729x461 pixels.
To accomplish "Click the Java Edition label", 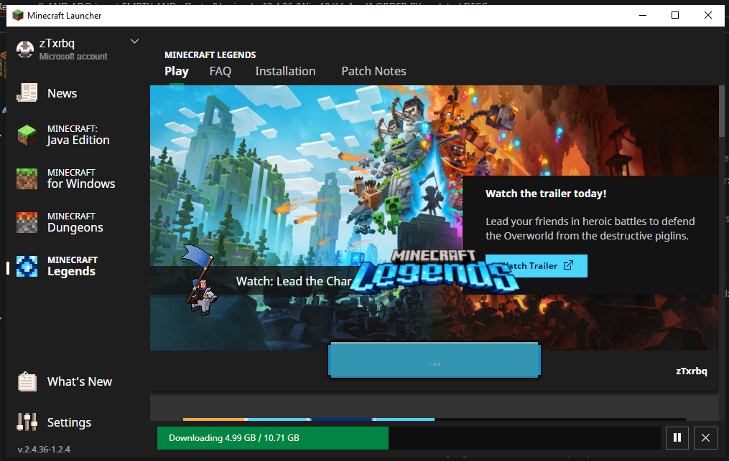I will (x=78, y=135).
